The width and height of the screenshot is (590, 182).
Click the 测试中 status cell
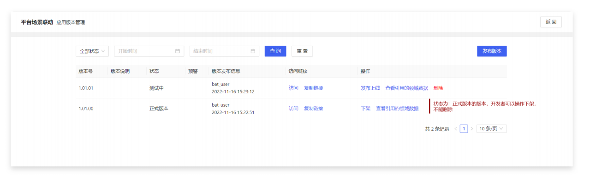(156, 88)
